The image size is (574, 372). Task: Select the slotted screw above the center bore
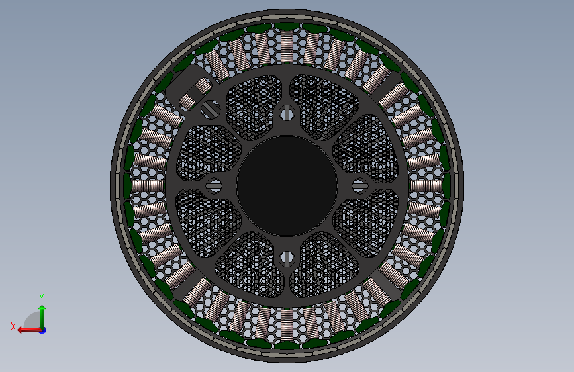[x=287, y=113]
